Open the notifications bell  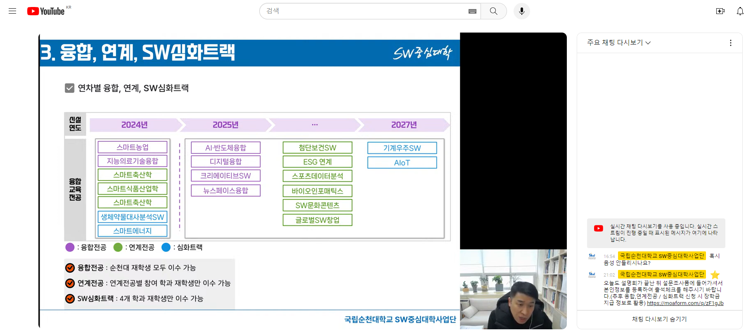(740, 11)
